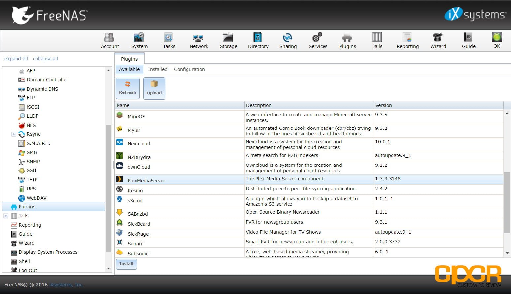
Task: Open the System toolbar icon
Action: pyautogui.click(x=139, y=41)
